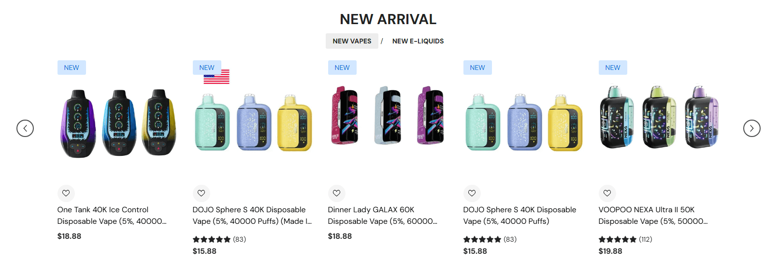779x274 pixels.
Task: View Dinner Lady GALAX product image
Action: [x=388, y=115]
